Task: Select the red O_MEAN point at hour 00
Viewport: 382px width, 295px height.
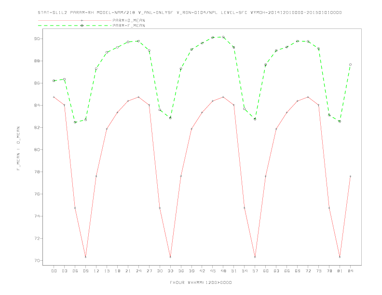Action: click(x=54, y=97)
